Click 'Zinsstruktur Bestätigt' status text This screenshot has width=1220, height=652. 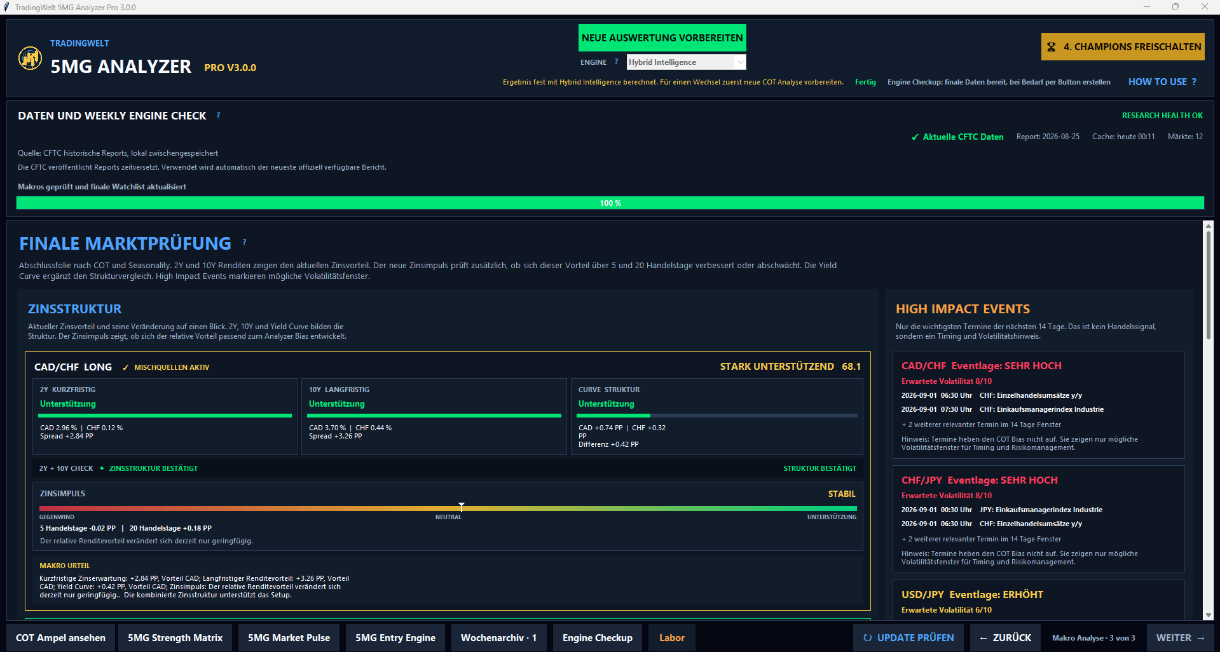[x=153, y=468]
